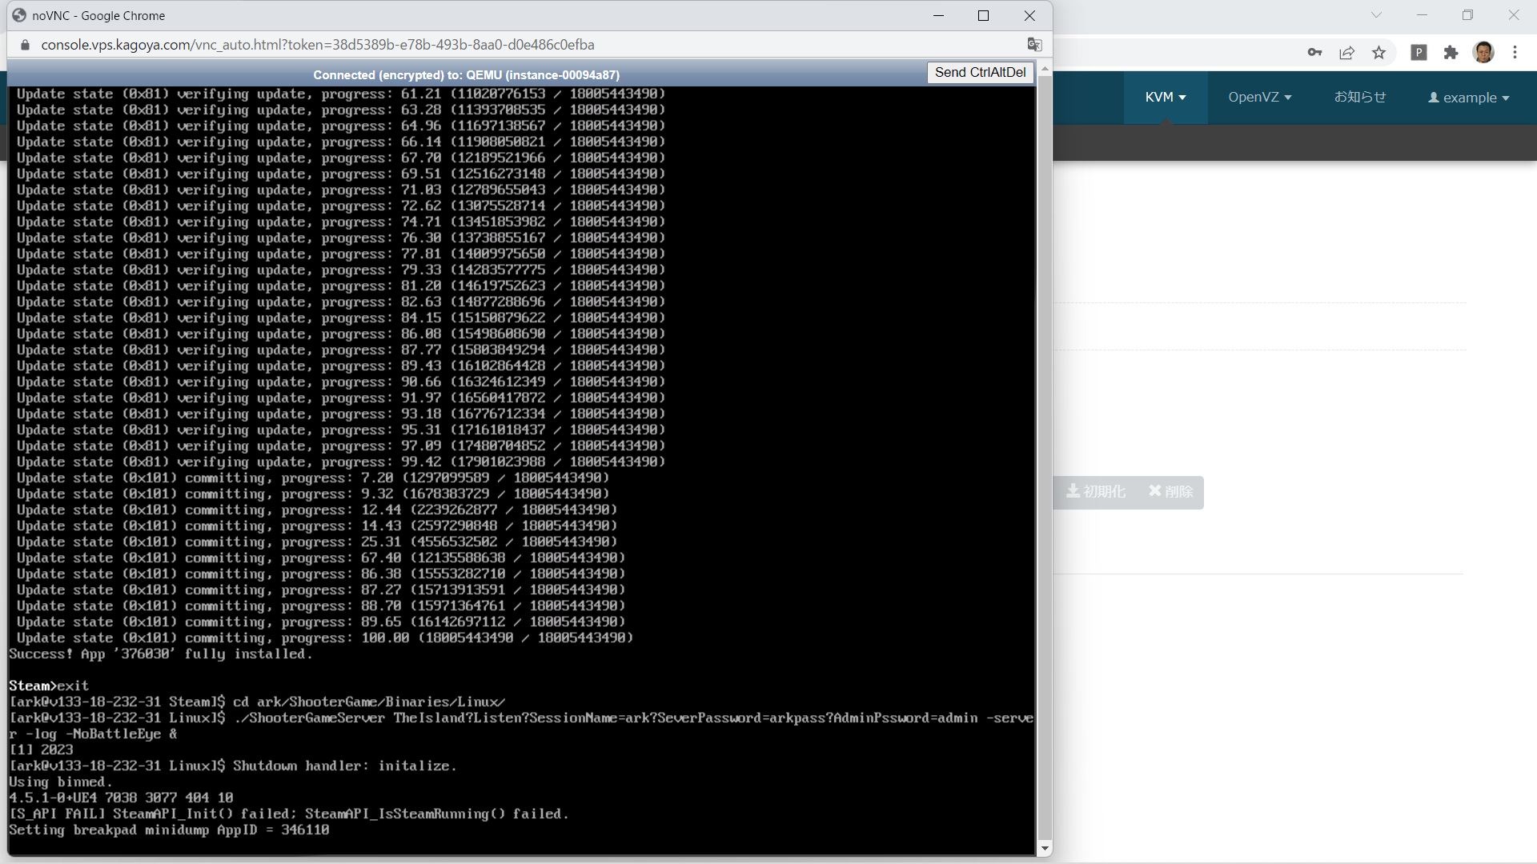This screenshot has width=1537, height=864.
Task: Click the noVNC vertical scrollbar thumb
Action: [1044, 456]
